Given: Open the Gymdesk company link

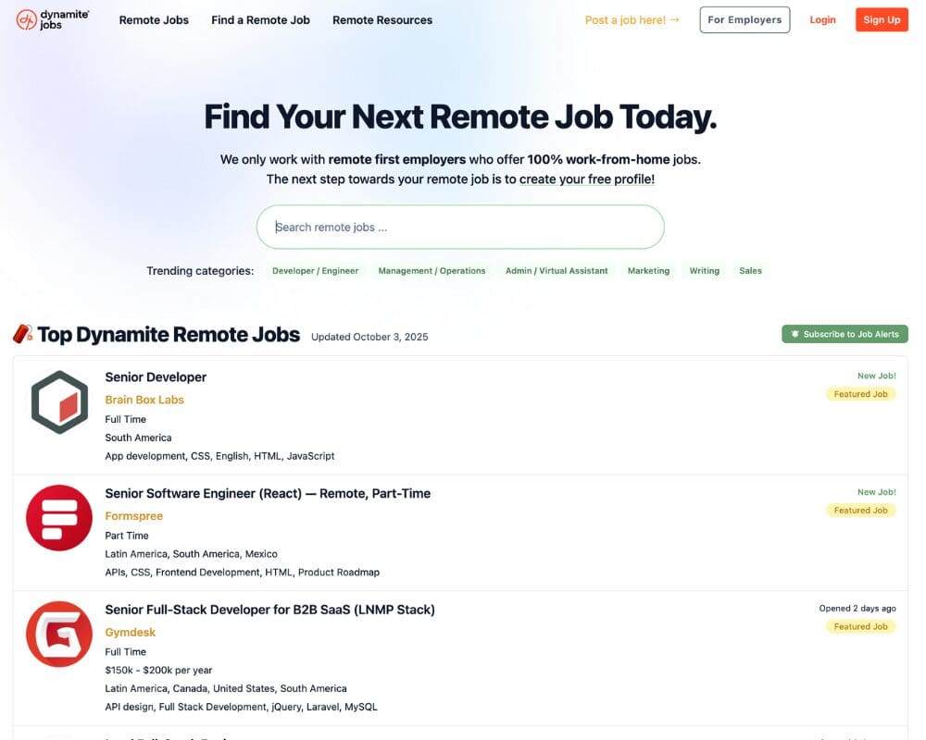Looking at the screenshot, I should point(131,633).
